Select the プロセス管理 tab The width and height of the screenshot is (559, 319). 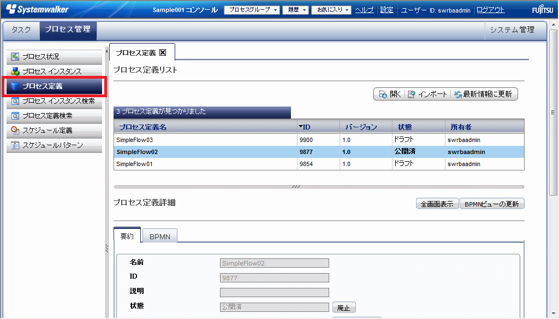[x=68, y=29]
